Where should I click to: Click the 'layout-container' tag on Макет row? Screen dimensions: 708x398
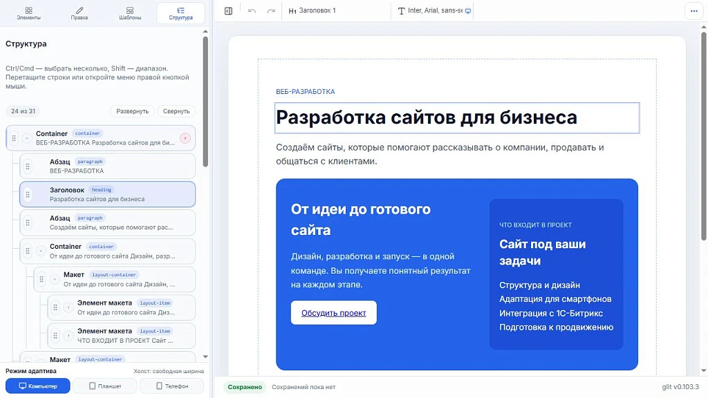(x=114, y=274)
